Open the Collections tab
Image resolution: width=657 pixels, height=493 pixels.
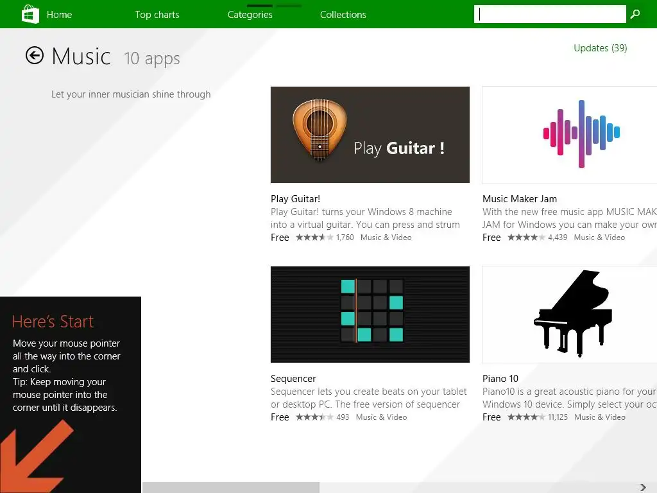[x=343, y=15]
